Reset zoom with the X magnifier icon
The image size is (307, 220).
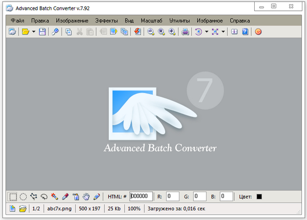click(161, 31)
